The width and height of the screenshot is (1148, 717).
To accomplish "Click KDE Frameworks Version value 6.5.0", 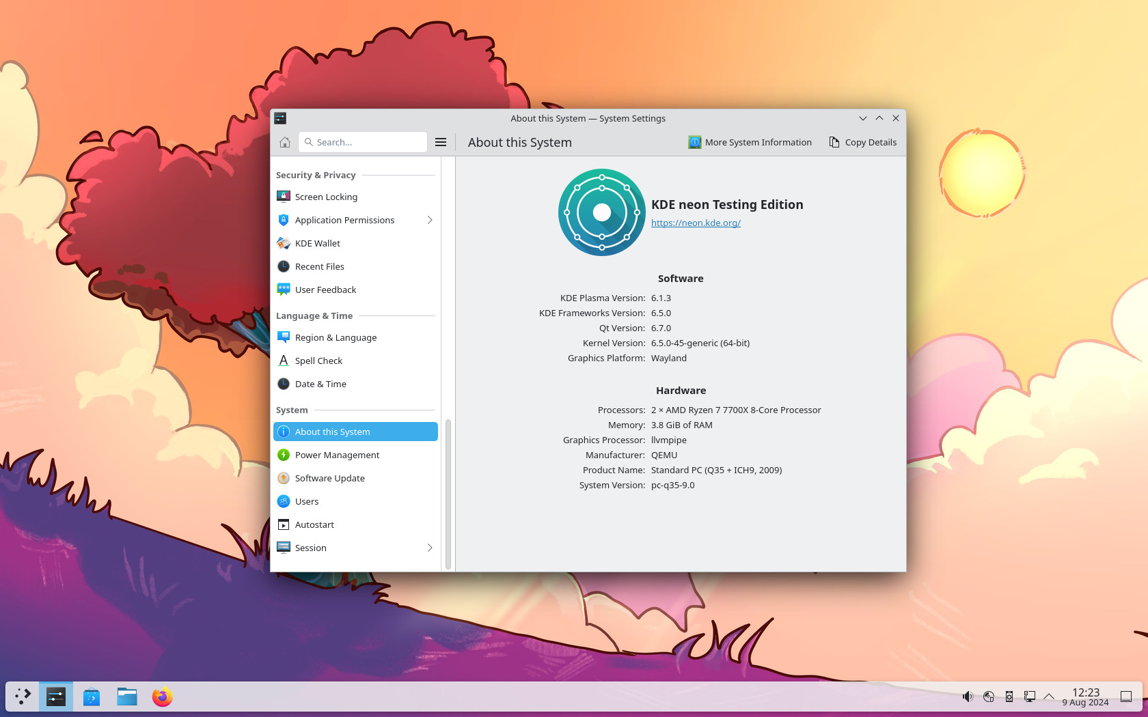I will (x=661, y=313).
